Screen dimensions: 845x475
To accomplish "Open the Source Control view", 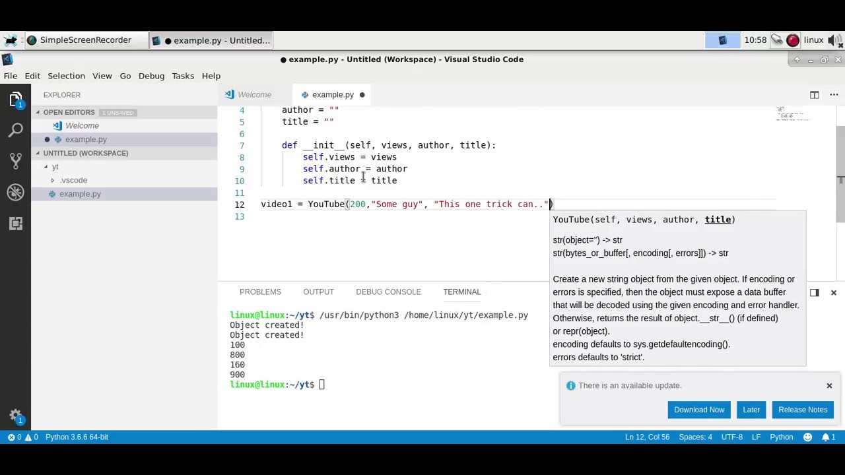I will tap(15, 161).
